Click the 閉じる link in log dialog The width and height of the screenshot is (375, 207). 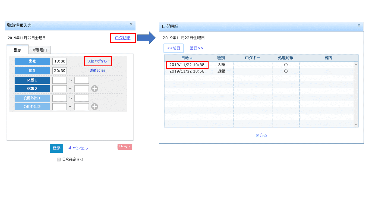click(x=261, y=135)
